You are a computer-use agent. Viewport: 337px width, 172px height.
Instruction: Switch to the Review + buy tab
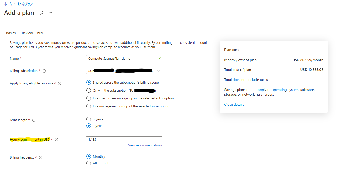click(x=32, y=33)
